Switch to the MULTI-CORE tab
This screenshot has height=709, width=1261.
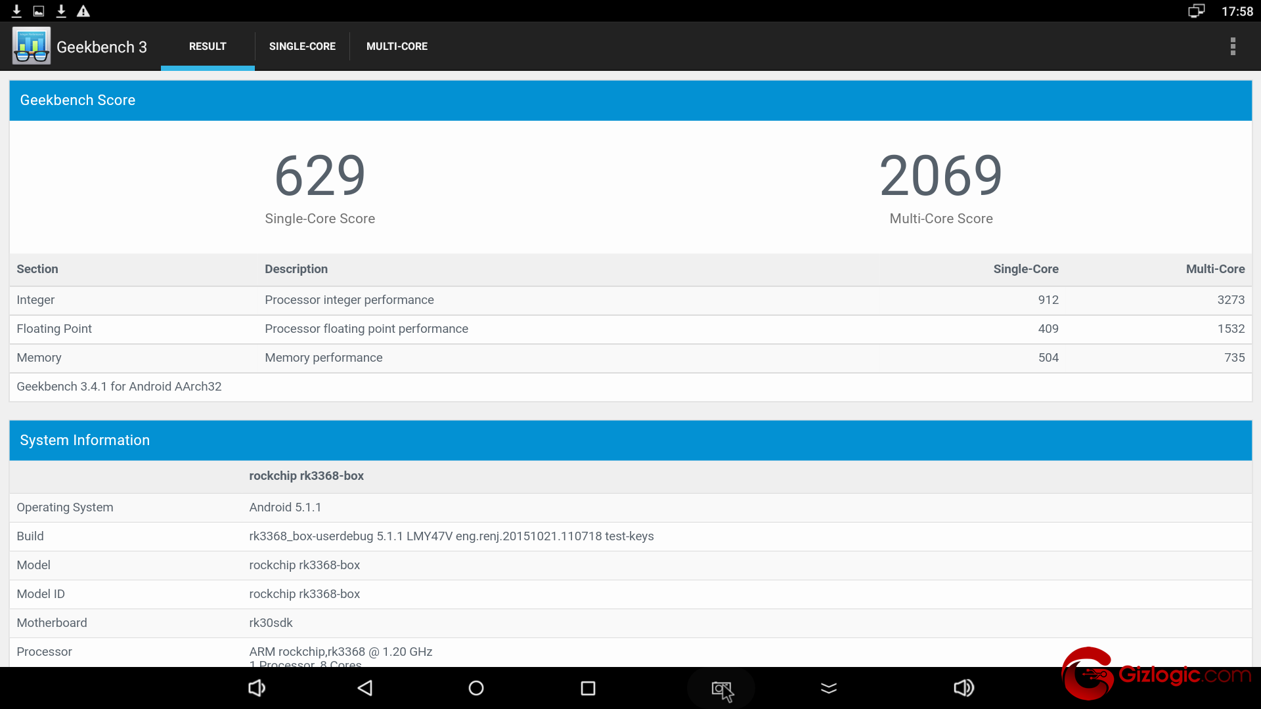[397, 47]
